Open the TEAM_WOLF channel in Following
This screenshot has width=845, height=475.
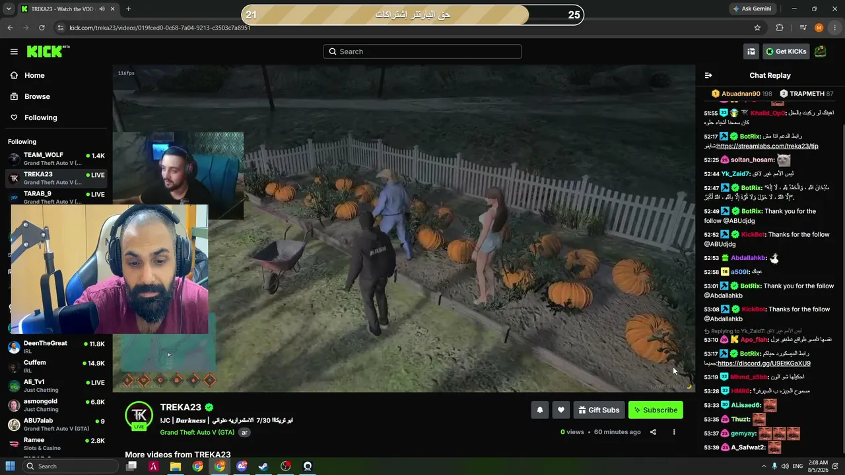pos(56,159)
